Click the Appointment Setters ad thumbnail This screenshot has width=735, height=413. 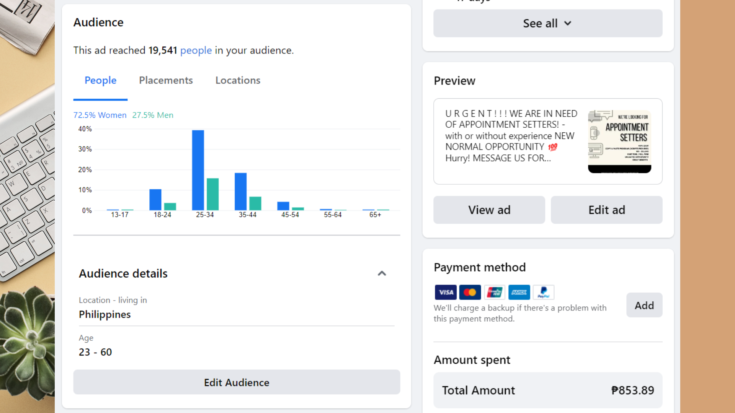pyautogui.click(x=619, y=141)
